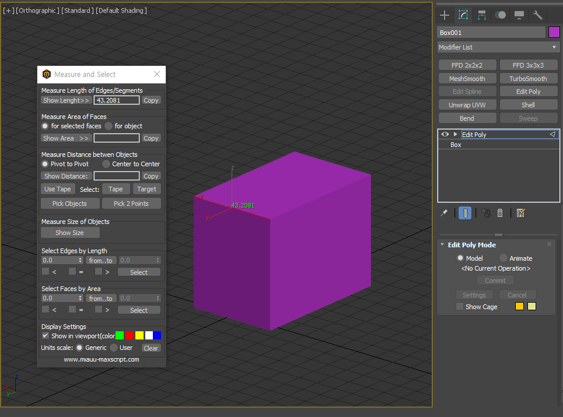Click the Box001 object color swatch
Image resolution: width=563 pixels, height=417 pixels.
pos(554,32)
